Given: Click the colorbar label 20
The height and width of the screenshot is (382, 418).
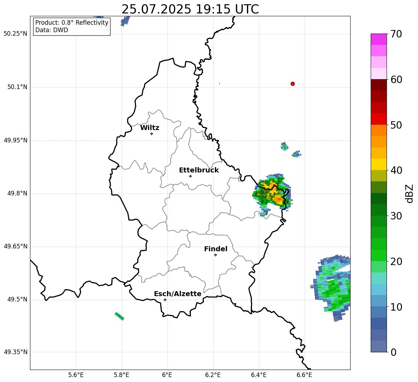Looking at the screenshot, I should 396,261.
